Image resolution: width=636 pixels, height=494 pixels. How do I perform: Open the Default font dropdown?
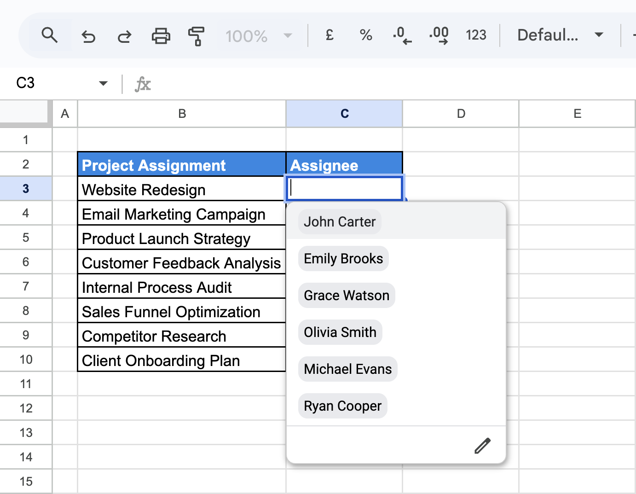click(x=560, y=35)
